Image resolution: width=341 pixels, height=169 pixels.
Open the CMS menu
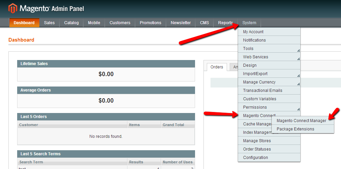coord(204,23)
